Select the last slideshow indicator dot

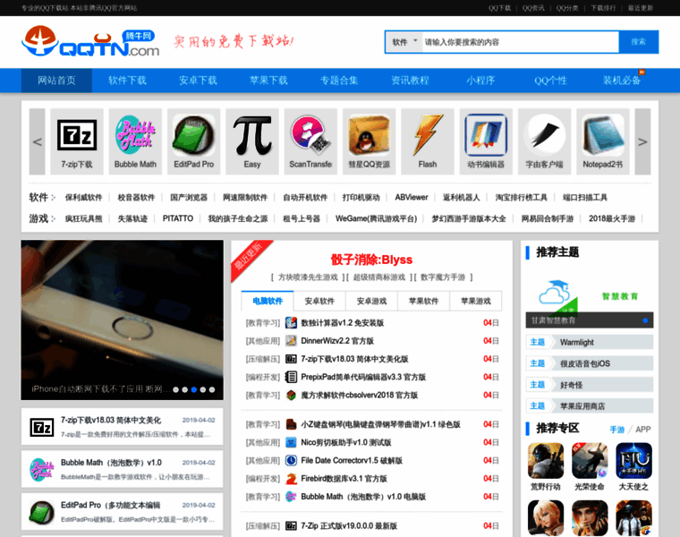(x=212, y=389)
